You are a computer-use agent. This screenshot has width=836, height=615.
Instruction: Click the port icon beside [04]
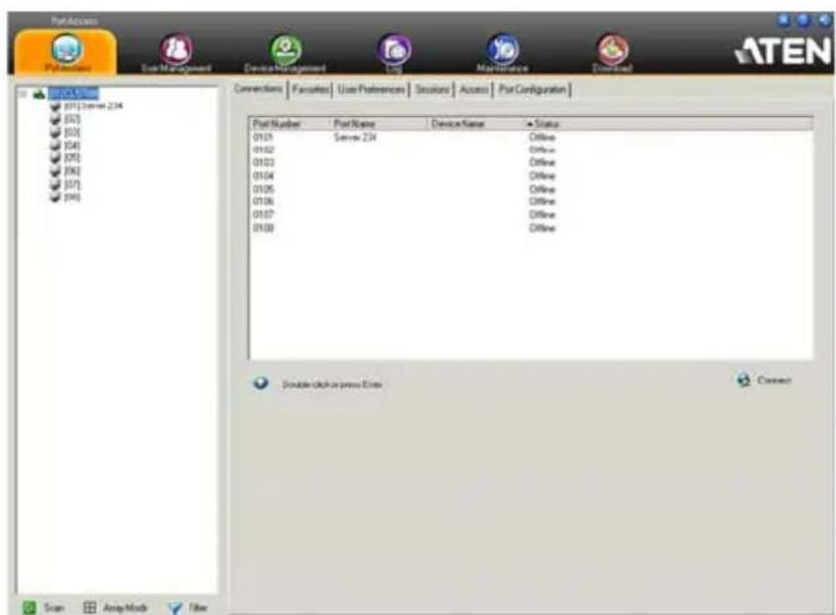pos(55,145)
